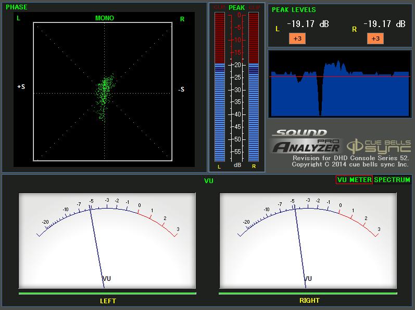The image size is (415, 310).
Task: Click the PEAK label above the meters
Action: click(236, 7)
